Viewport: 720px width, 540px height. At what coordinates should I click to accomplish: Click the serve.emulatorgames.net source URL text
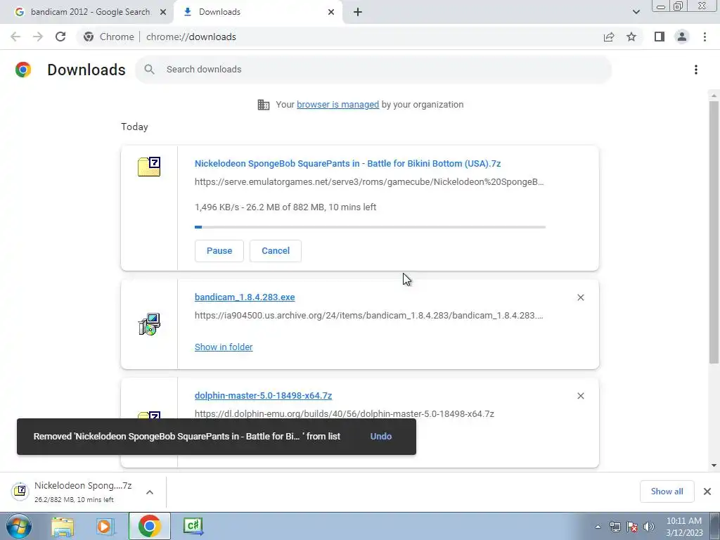click(369, 182)
